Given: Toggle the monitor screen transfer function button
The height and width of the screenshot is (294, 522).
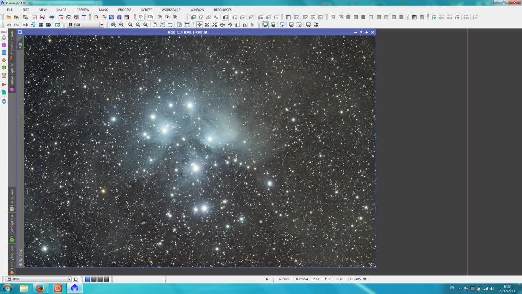Looking at the screenshot, I should click(266, 25).
